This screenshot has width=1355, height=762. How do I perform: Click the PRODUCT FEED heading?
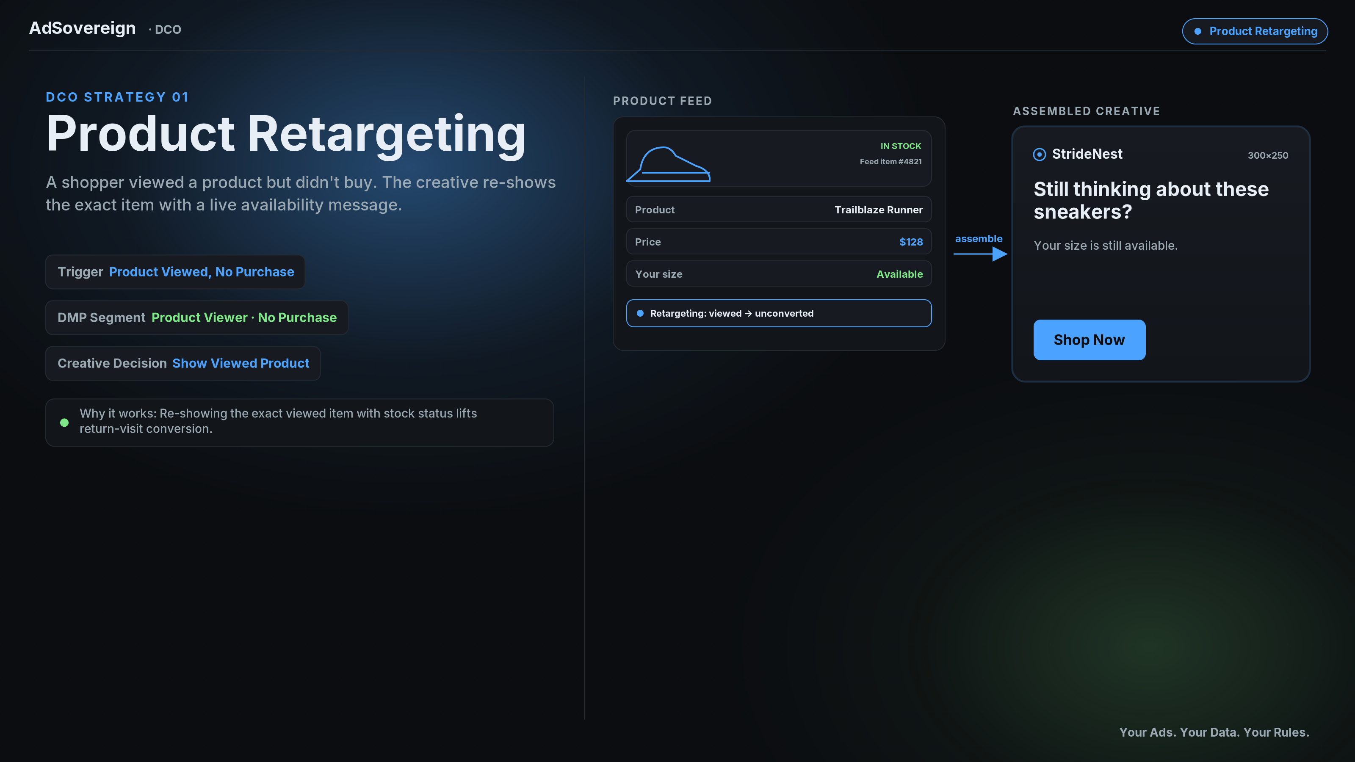(x=662, y=101)
